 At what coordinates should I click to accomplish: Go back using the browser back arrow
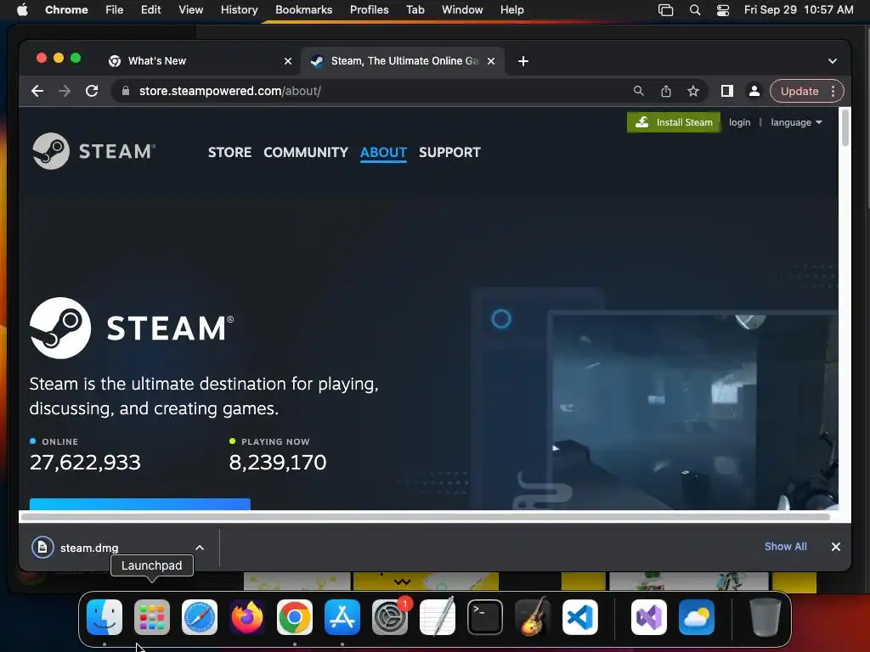pos(37,91)
